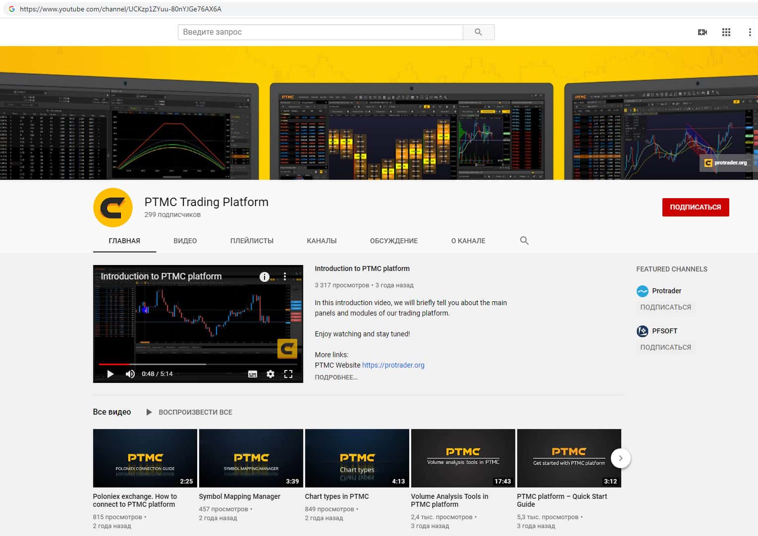Viewport: 758px width, 536px height.
Task: Switch to the ГЛАВНАЯ tab
Action: tap(124, 241)
